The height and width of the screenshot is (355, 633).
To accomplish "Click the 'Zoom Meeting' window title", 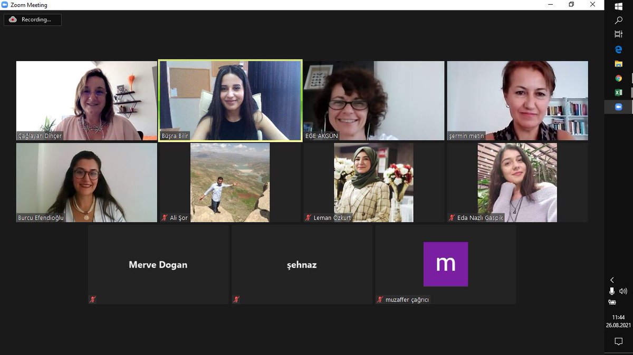I will coord(29,5).
